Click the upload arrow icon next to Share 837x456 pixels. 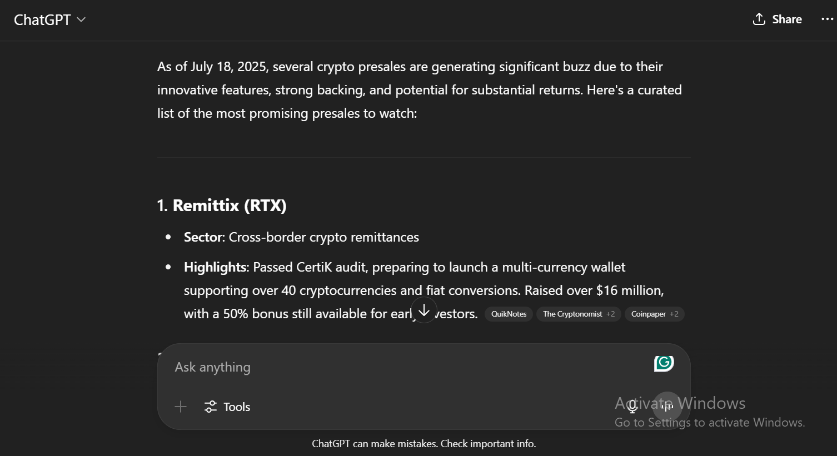759,19
